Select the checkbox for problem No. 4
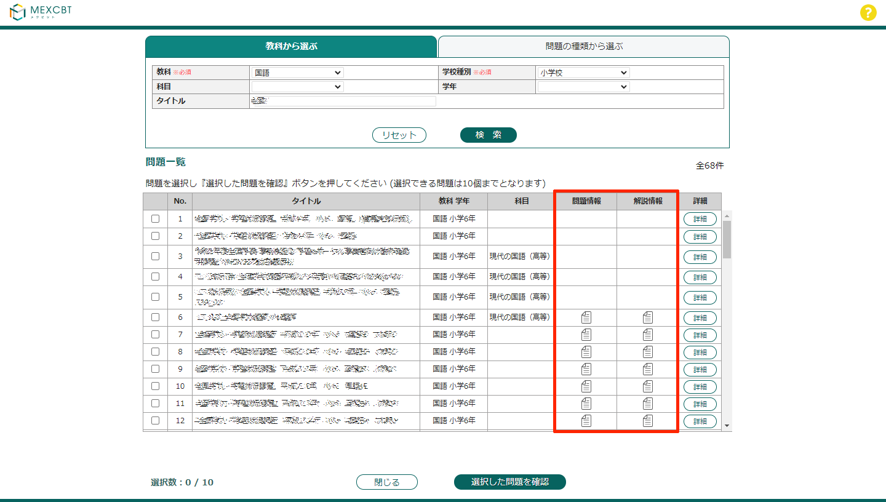 click(155, 277)
